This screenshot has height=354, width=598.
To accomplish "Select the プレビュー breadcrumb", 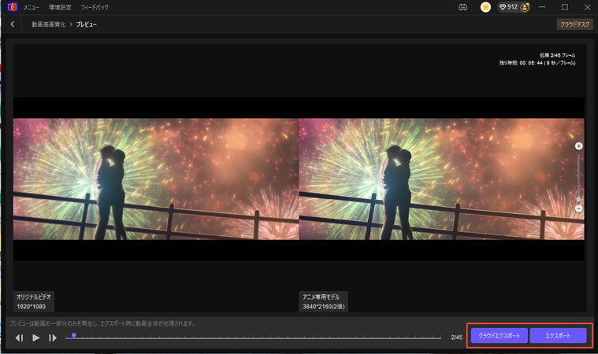I will (x=86, y=24).
